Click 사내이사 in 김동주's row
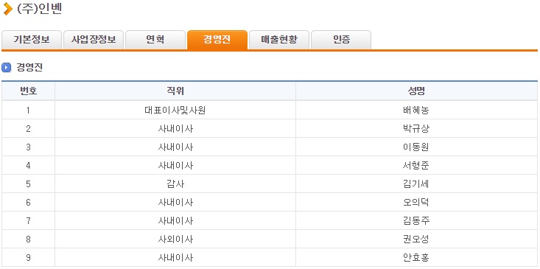Screen dimensions: 540x269 click(175, 221)
